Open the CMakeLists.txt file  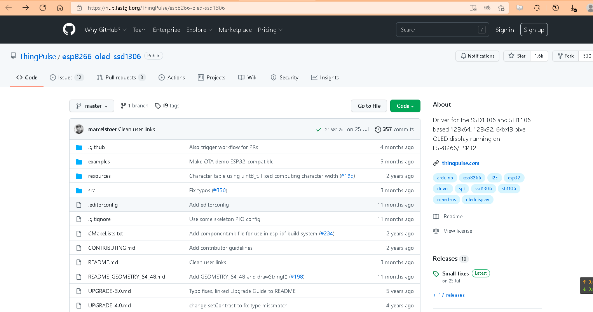(x=106, y=233)
